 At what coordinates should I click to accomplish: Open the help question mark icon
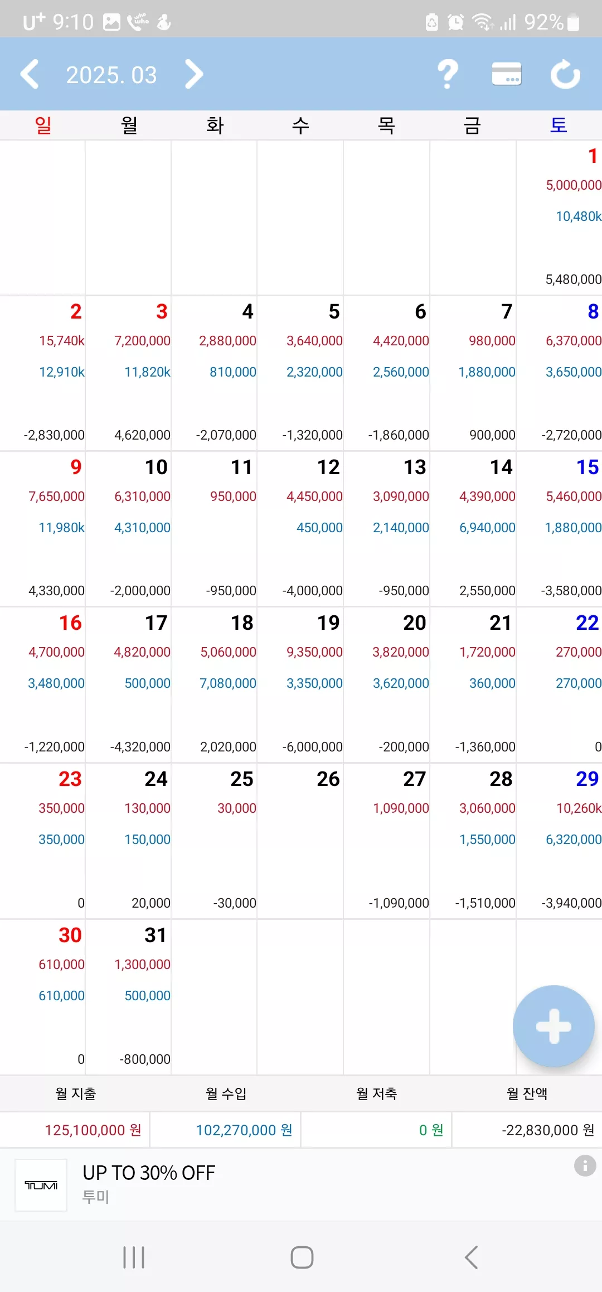point(448,74)
